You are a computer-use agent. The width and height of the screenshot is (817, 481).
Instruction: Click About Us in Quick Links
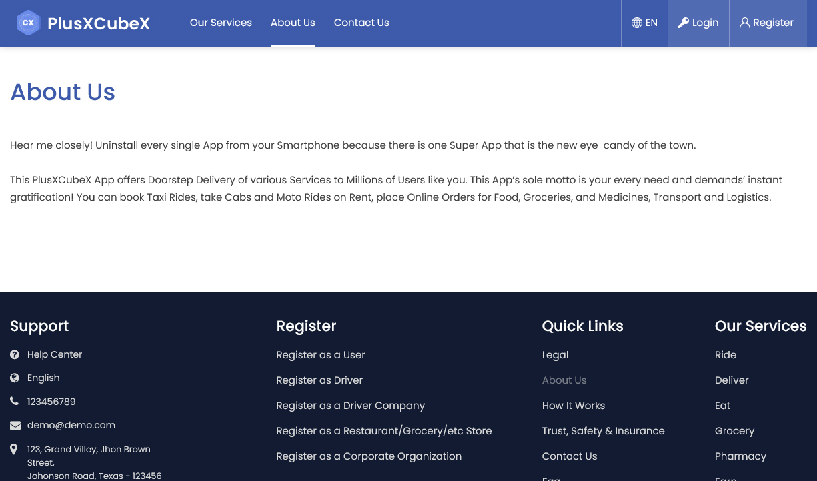564,380
